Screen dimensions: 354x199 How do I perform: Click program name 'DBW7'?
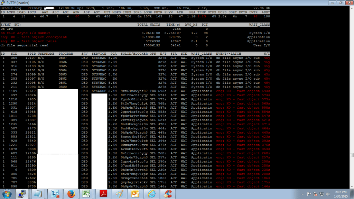(63, 58)
